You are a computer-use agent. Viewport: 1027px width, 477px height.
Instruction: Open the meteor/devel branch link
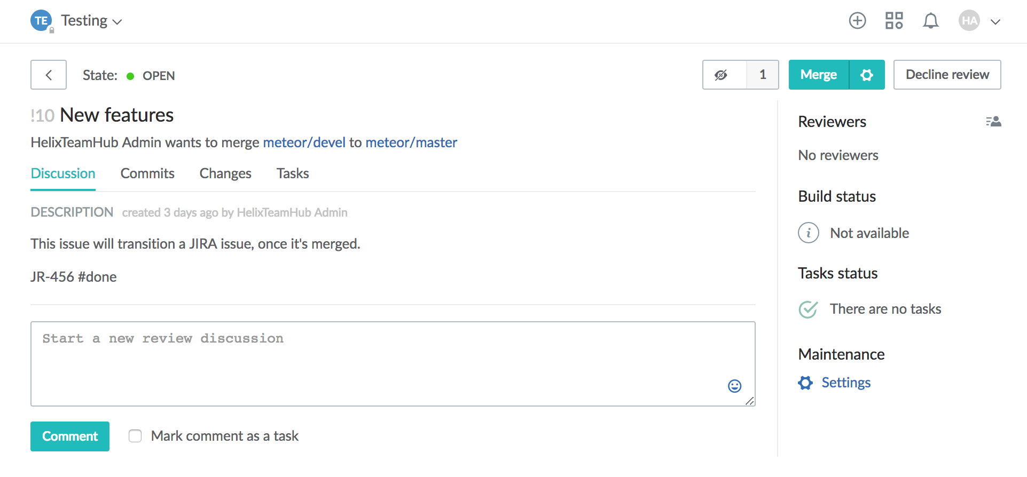[x=304, y=142]
